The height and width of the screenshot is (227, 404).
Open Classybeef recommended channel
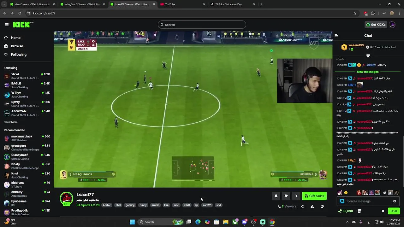click(27, 157)
